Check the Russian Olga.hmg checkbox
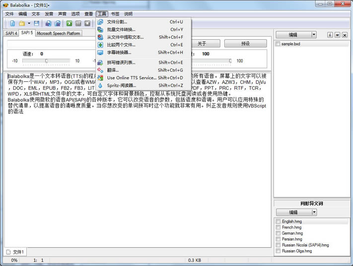The height and width of the screenshot is (266, 353). click(278, 251)
